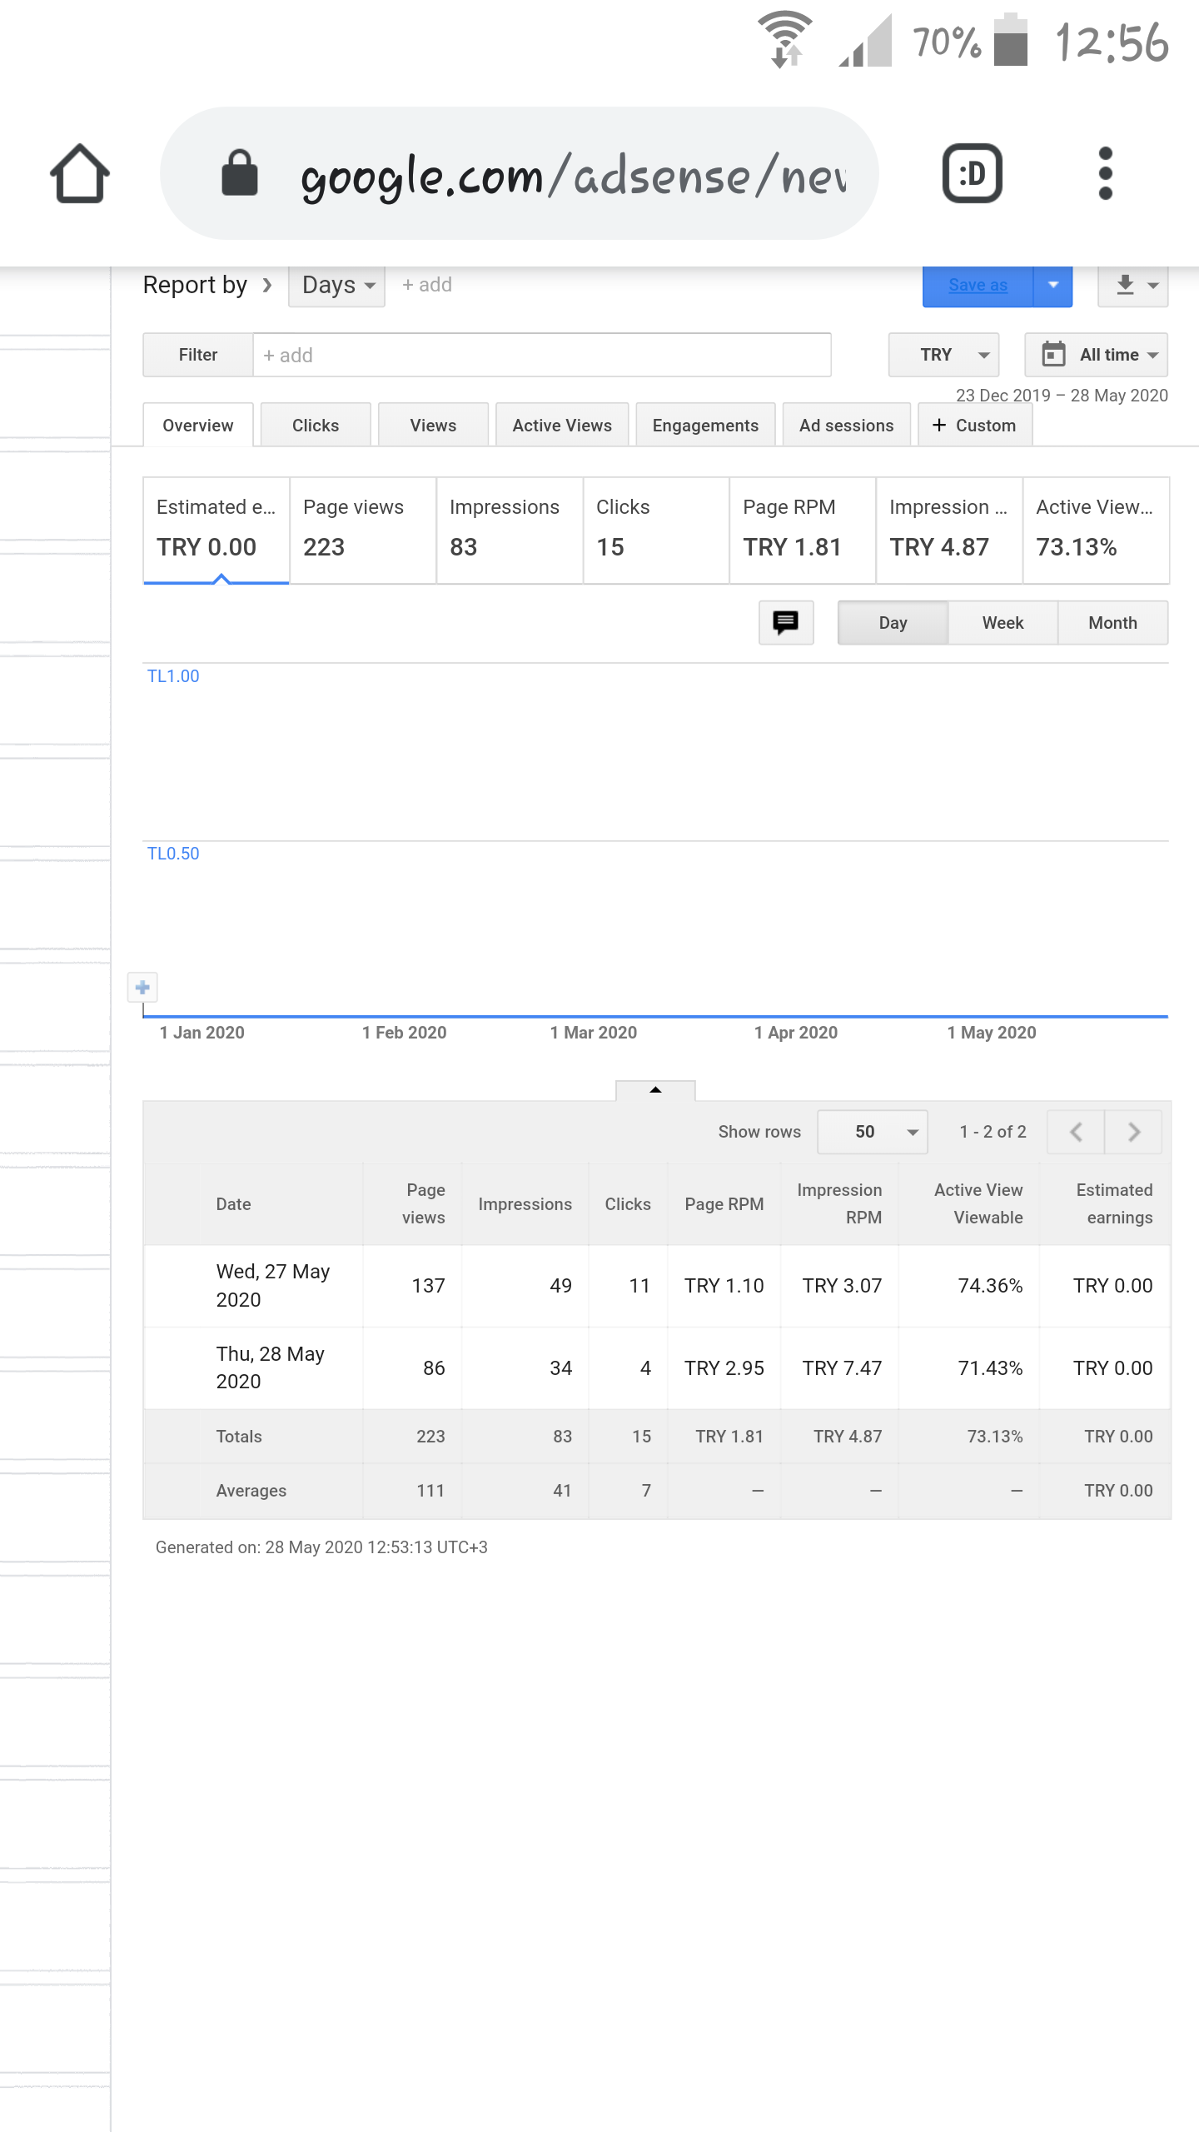Go to next page of table rows
The image size is (1199, 2132).
tap(1133, 1132)
